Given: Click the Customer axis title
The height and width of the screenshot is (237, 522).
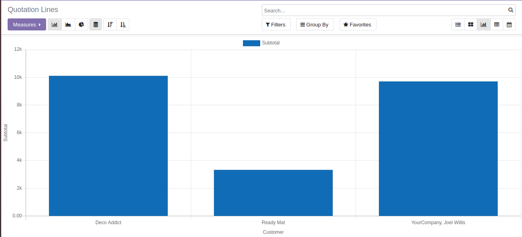Looking at the screenshot, I should pos(273,232).
